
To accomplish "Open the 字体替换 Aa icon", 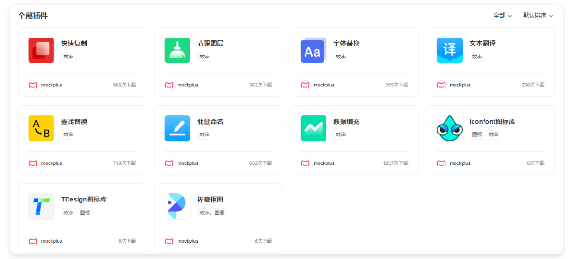I will coord(313,50).
